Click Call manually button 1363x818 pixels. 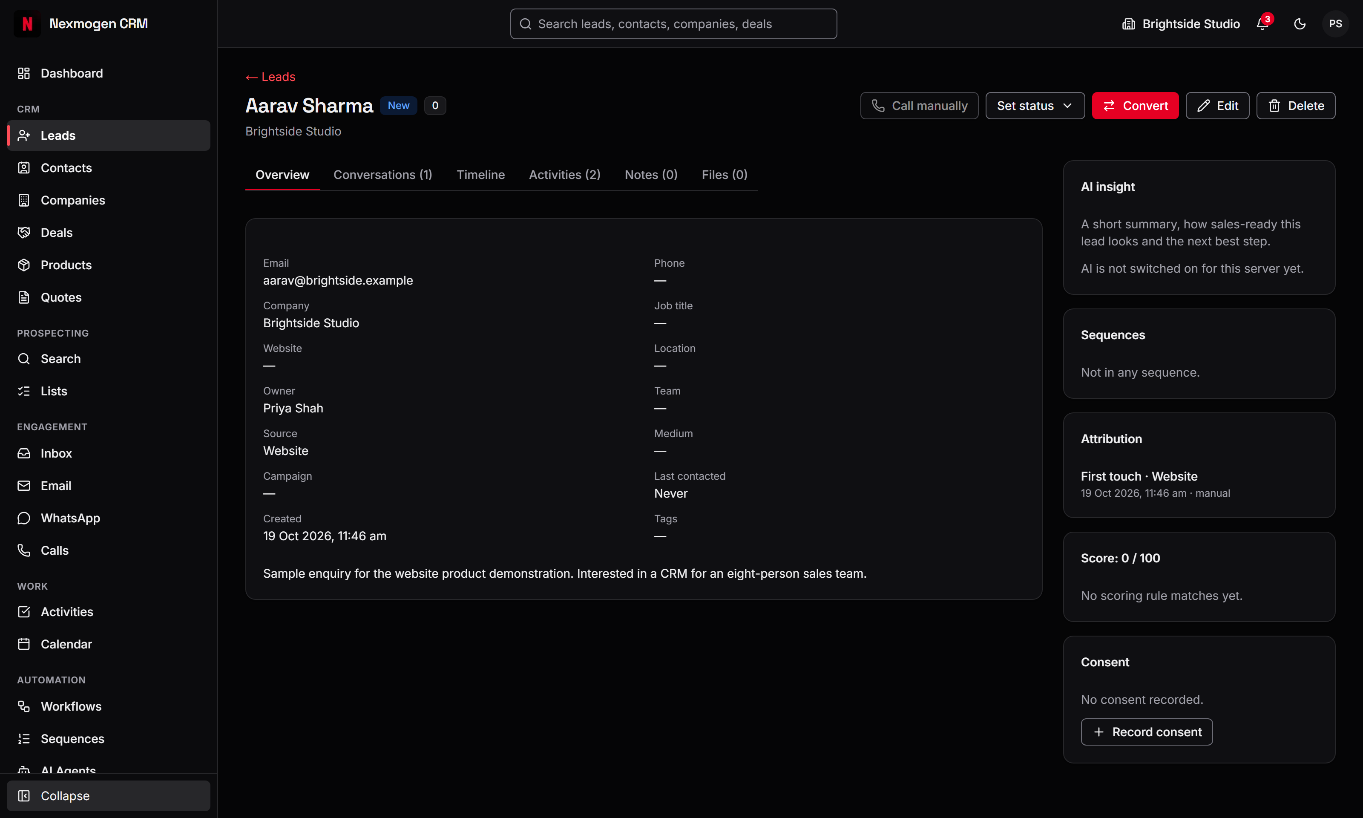pyautogui.click(x=919, y=106)
